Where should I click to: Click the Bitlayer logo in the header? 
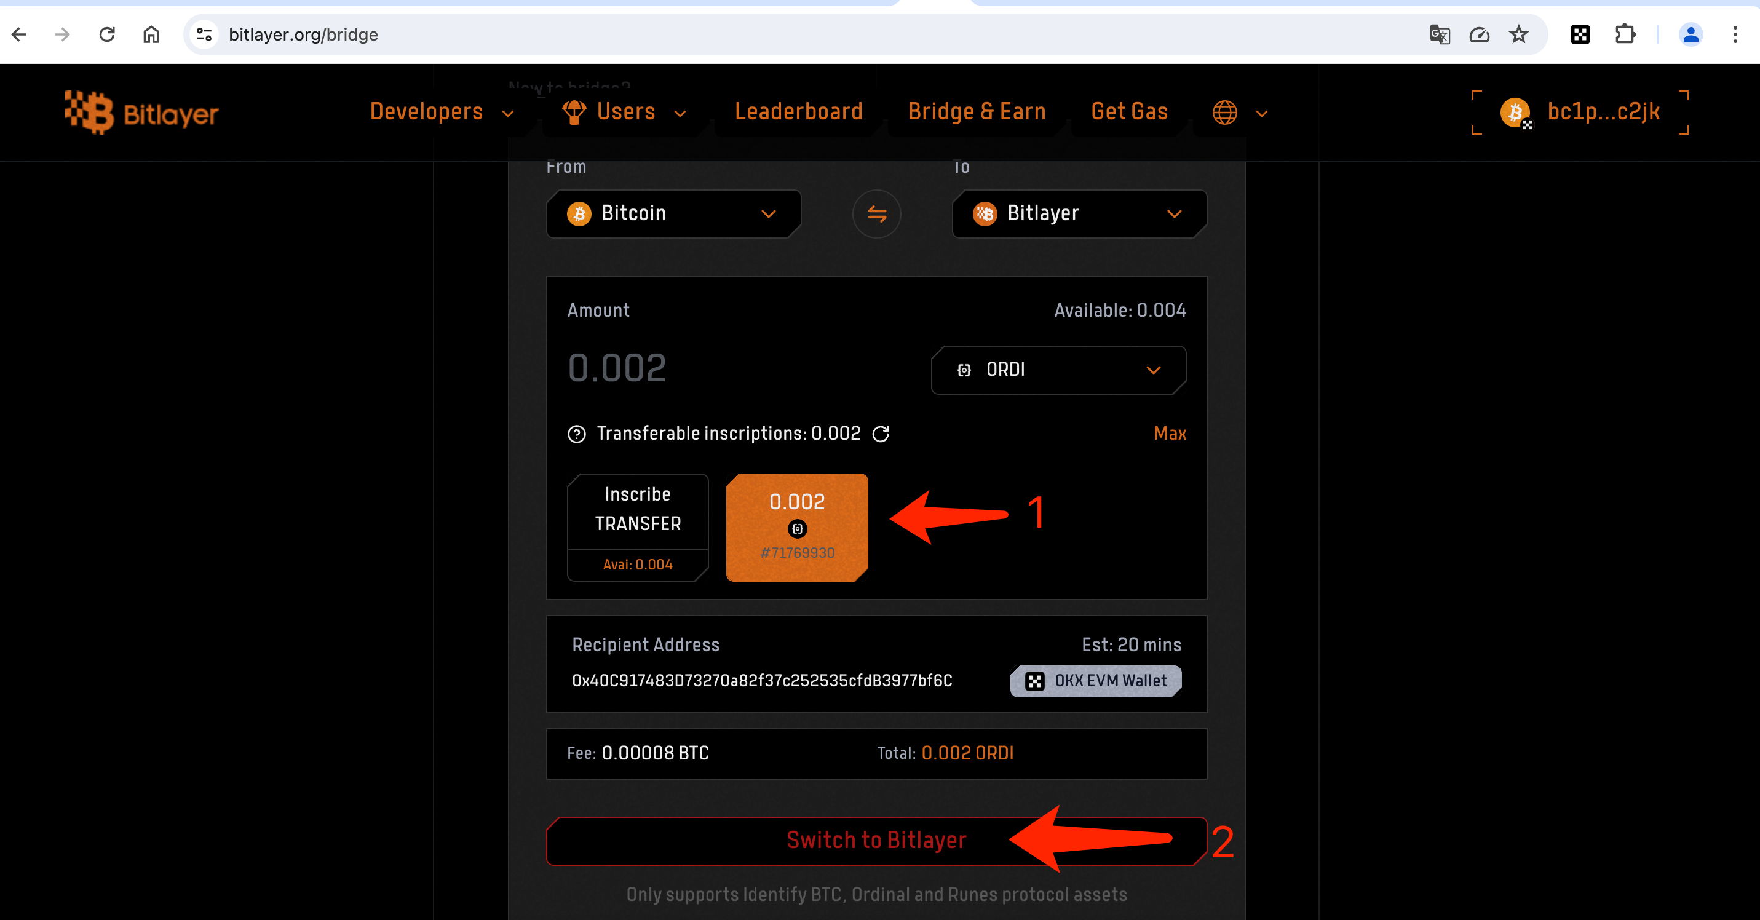coord(141,113)
